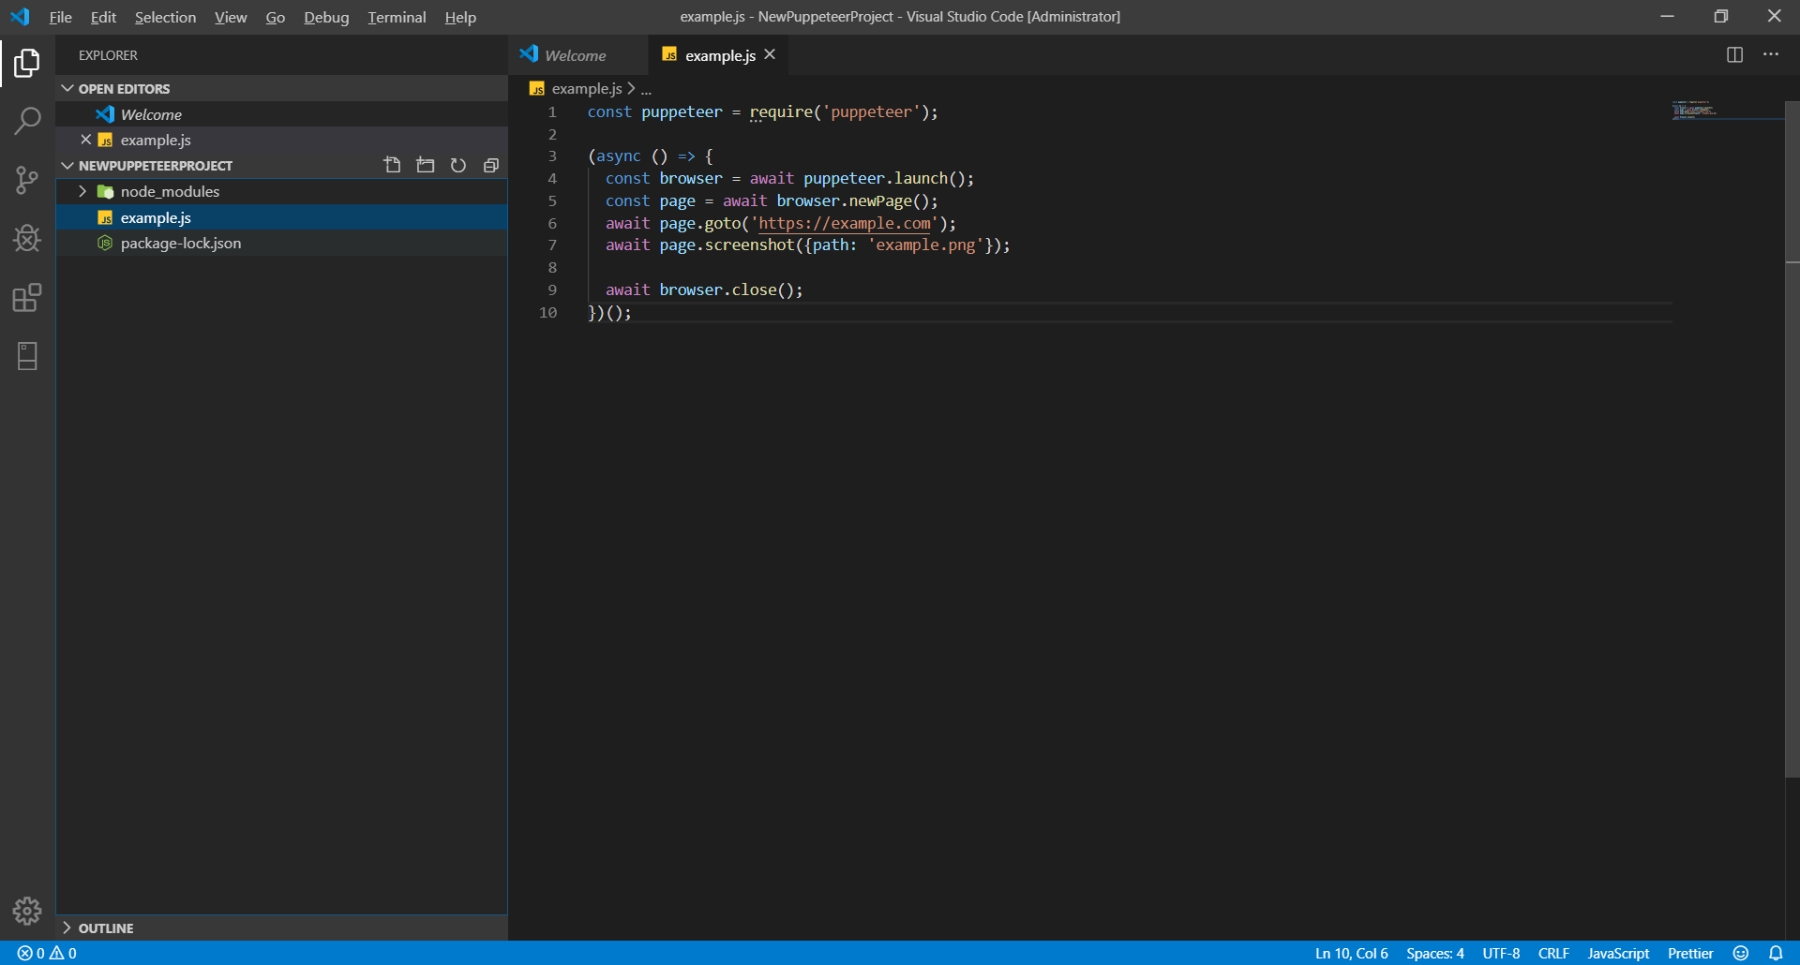Split the editor to the right

tap(1734, 55)
